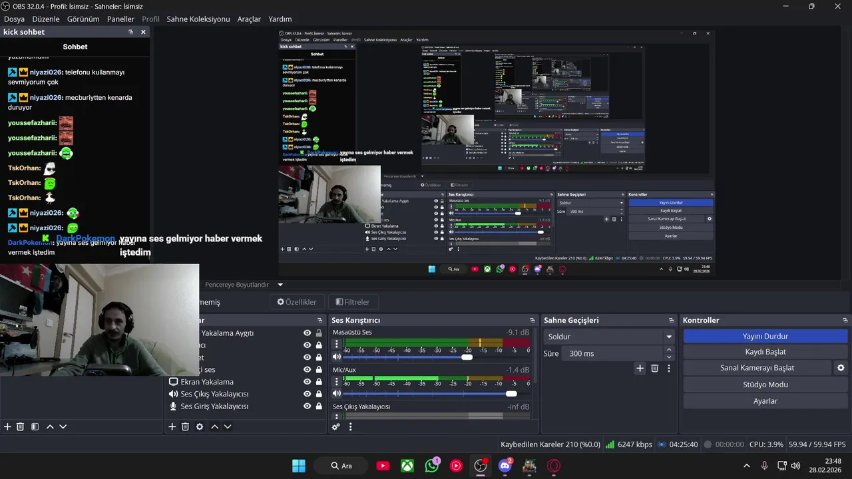The width and height of the screenshot is (852, 479).
Task: Open the mixer's three-dot menu at the bottom
Action: 350,426
